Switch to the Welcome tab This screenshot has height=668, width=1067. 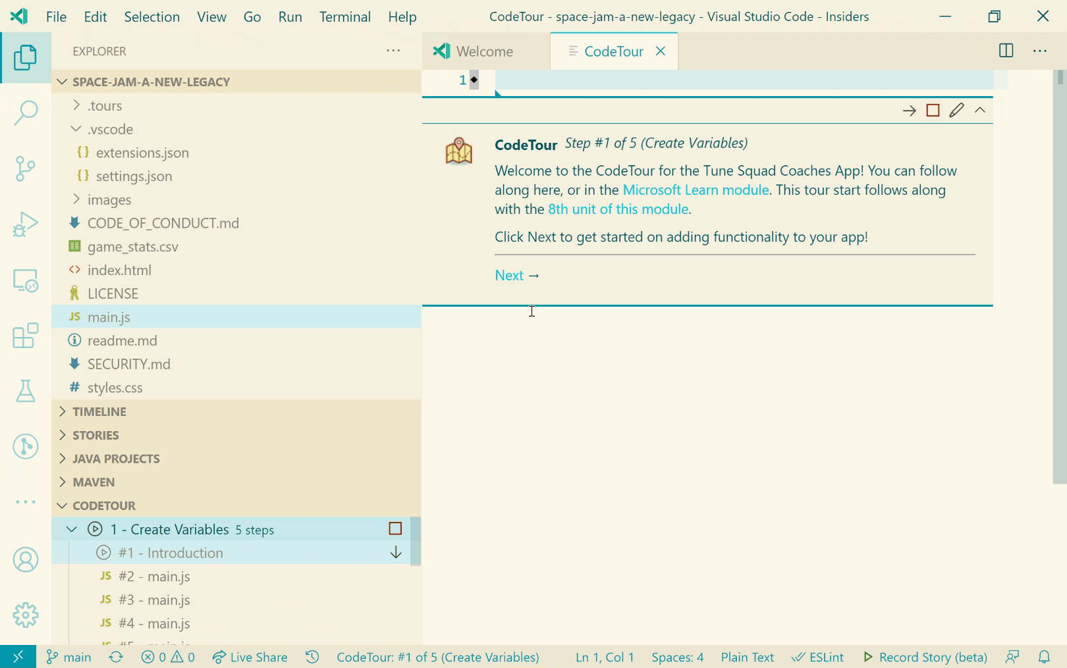coord(484,51)
